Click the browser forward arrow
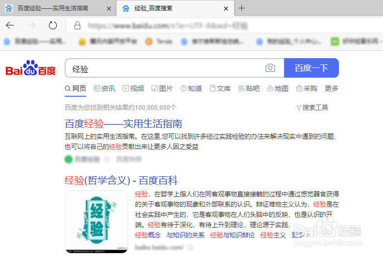383x256 pixels. pyautogui.click(x=31, y=25)
